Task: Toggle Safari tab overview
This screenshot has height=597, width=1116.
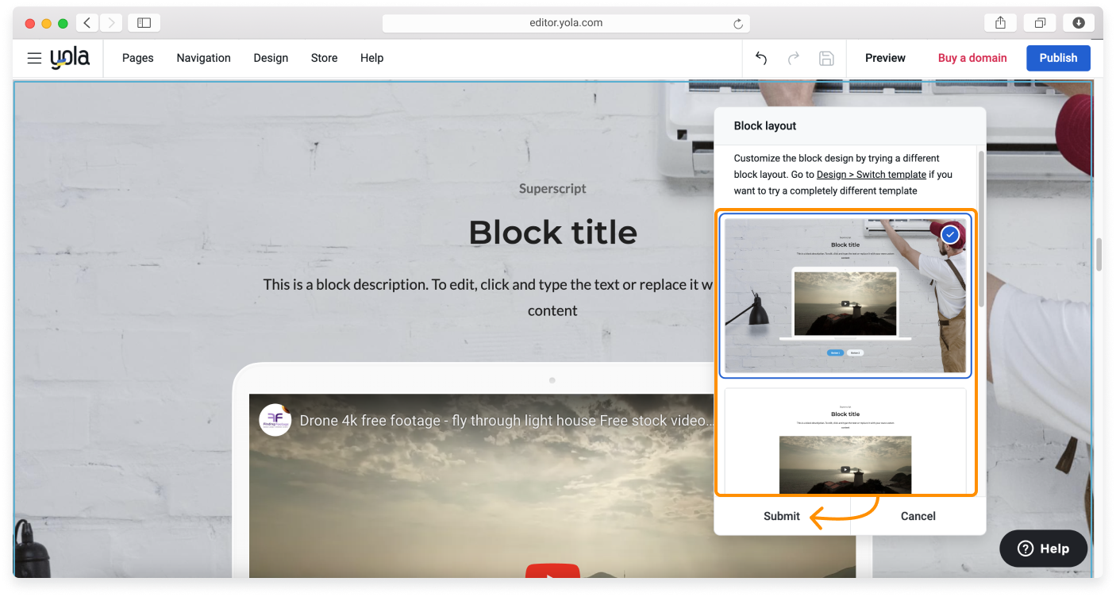Action: [x=1040, y=23]
